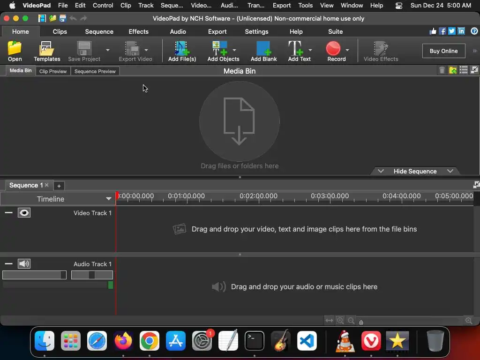This screenshot has width=480, height=360.
Task: Expand the Add Objects dropdown arrow
Action: [x=234, y=50]
